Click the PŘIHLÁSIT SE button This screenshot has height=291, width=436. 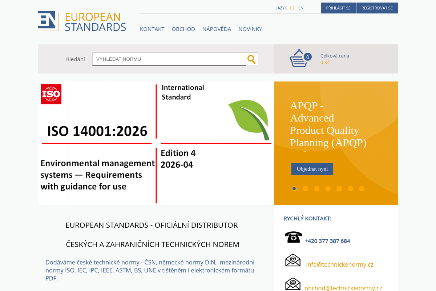(338, 8)
